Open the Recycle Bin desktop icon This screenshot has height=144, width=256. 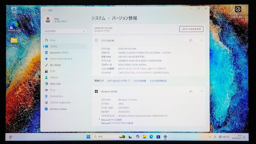coord(14,11)
